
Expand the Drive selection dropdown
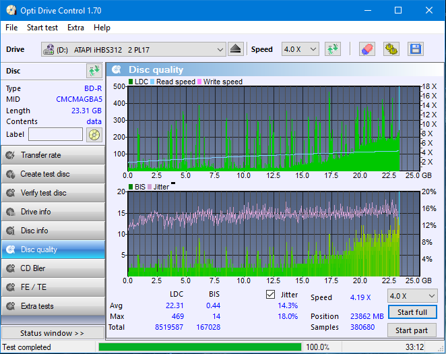click(133, 49)
